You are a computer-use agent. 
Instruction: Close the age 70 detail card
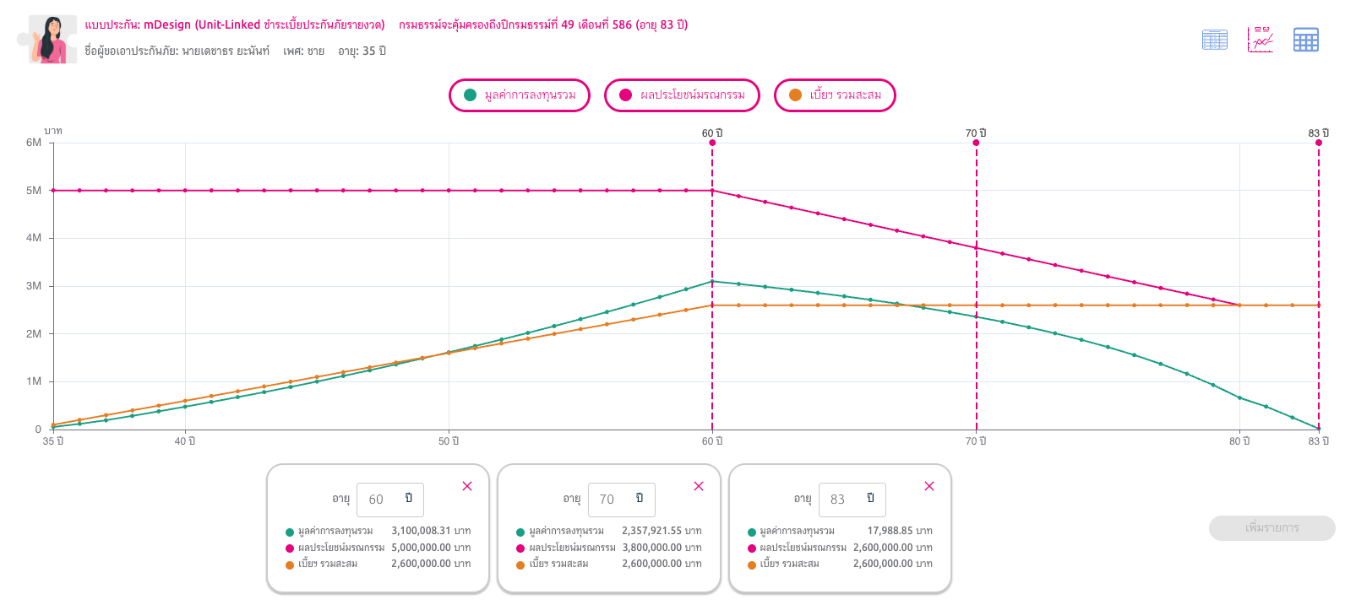point(699,486)
